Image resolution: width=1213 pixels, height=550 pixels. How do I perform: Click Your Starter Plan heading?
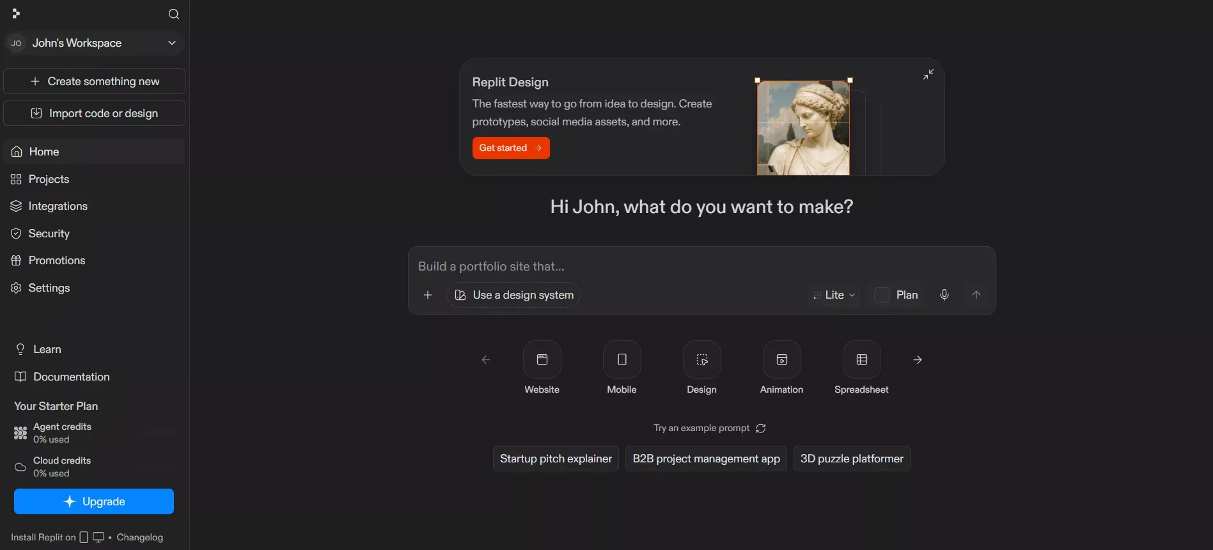point(56,406)
